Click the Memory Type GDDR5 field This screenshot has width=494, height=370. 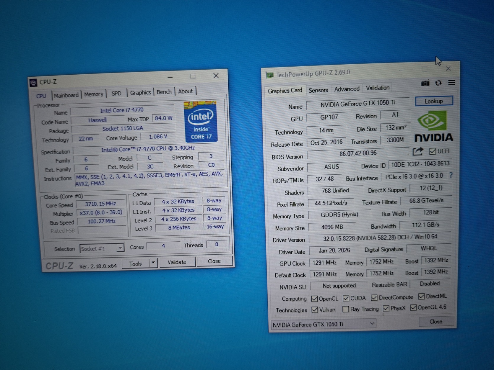click(339, 215)
